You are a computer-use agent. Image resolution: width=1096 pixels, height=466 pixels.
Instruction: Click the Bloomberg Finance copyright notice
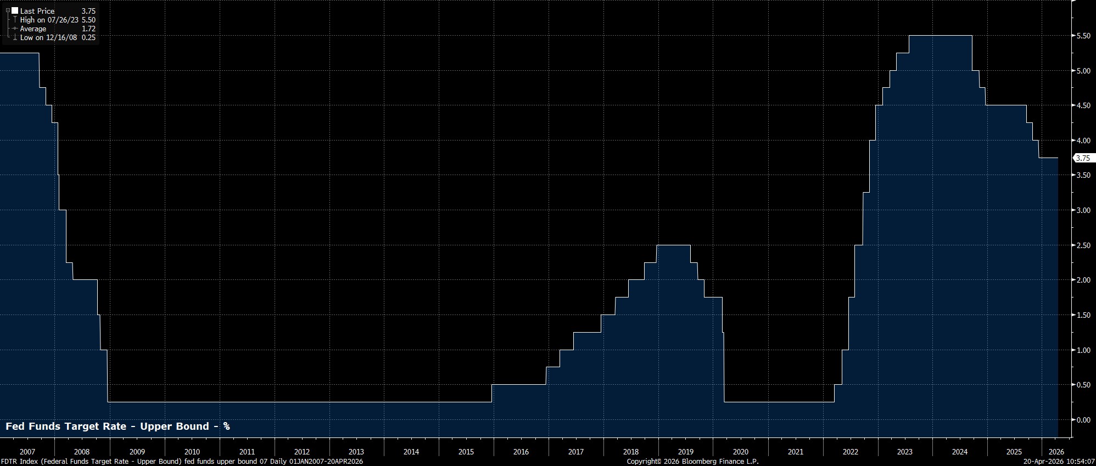(692, 462)
